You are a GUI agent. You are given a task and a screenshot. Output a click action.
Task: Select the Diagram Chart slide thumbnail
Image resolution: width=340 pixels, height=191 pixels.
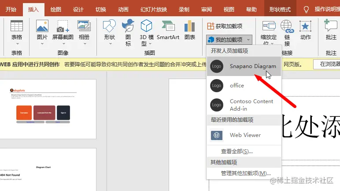pos(48,169)
